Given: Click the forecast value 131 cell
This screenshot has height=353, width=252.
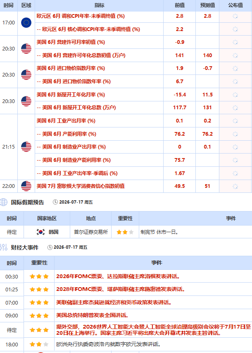Looking at the screenshot, I should (x=207, y=108).
